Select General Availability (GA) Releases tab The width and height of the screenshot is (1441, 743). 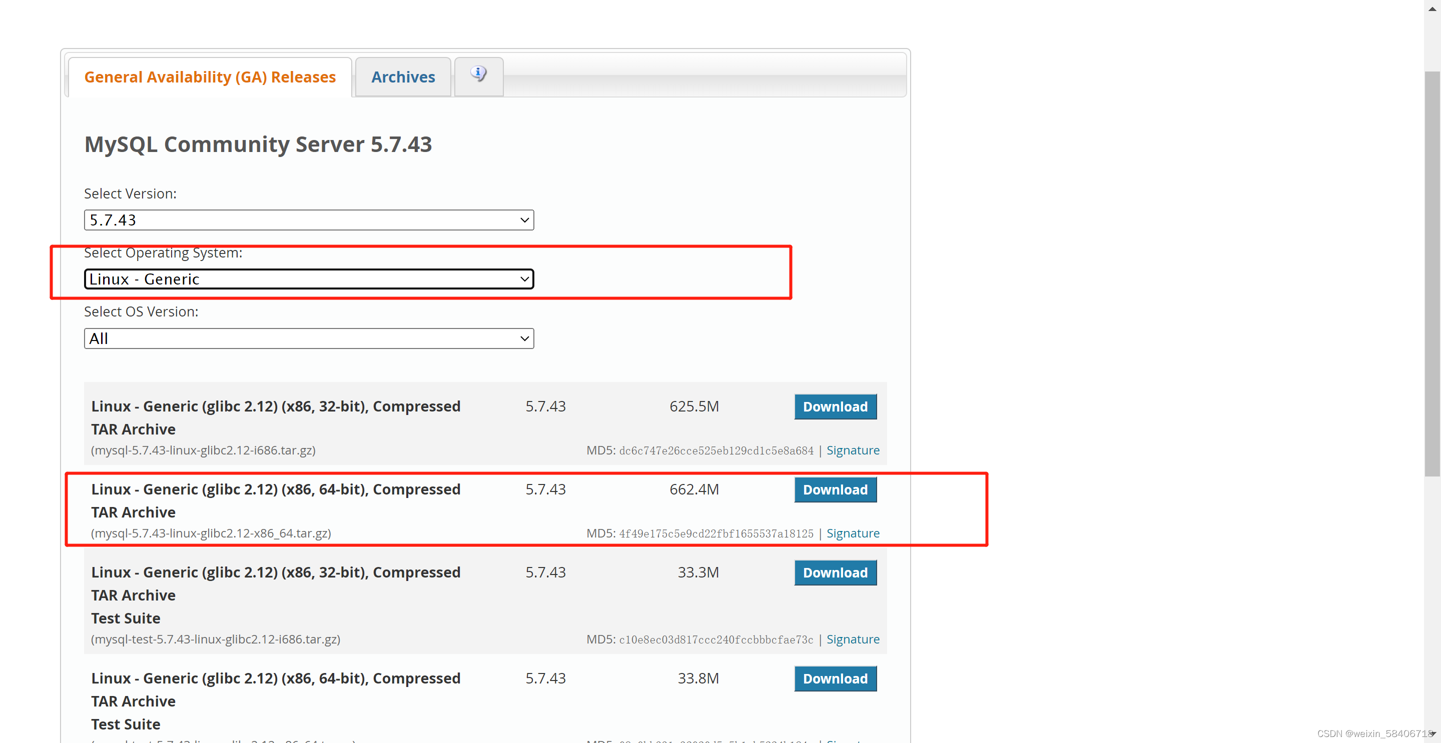210,77
